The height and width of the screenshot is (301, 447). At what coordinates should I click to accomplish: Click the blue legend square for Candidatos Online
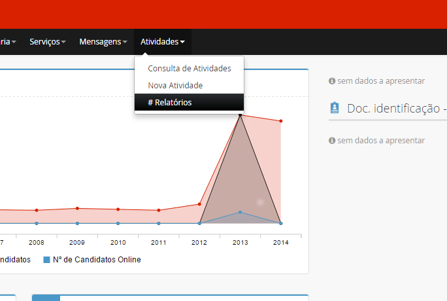pos(46,260)
